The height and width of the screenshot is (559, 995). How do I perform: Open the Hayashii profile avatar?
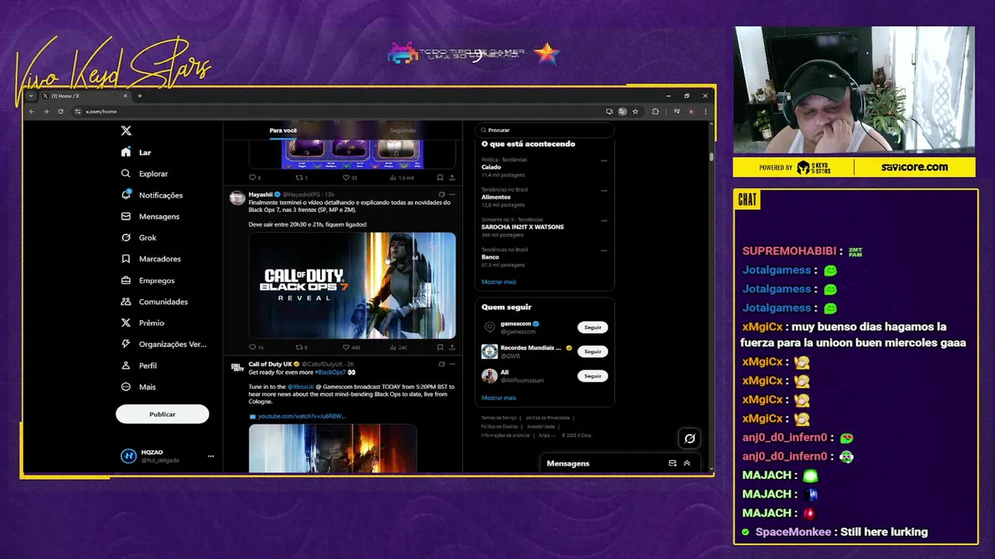point(237,198)
